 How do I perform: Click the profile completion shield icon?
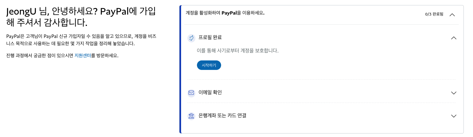(191, 38)
